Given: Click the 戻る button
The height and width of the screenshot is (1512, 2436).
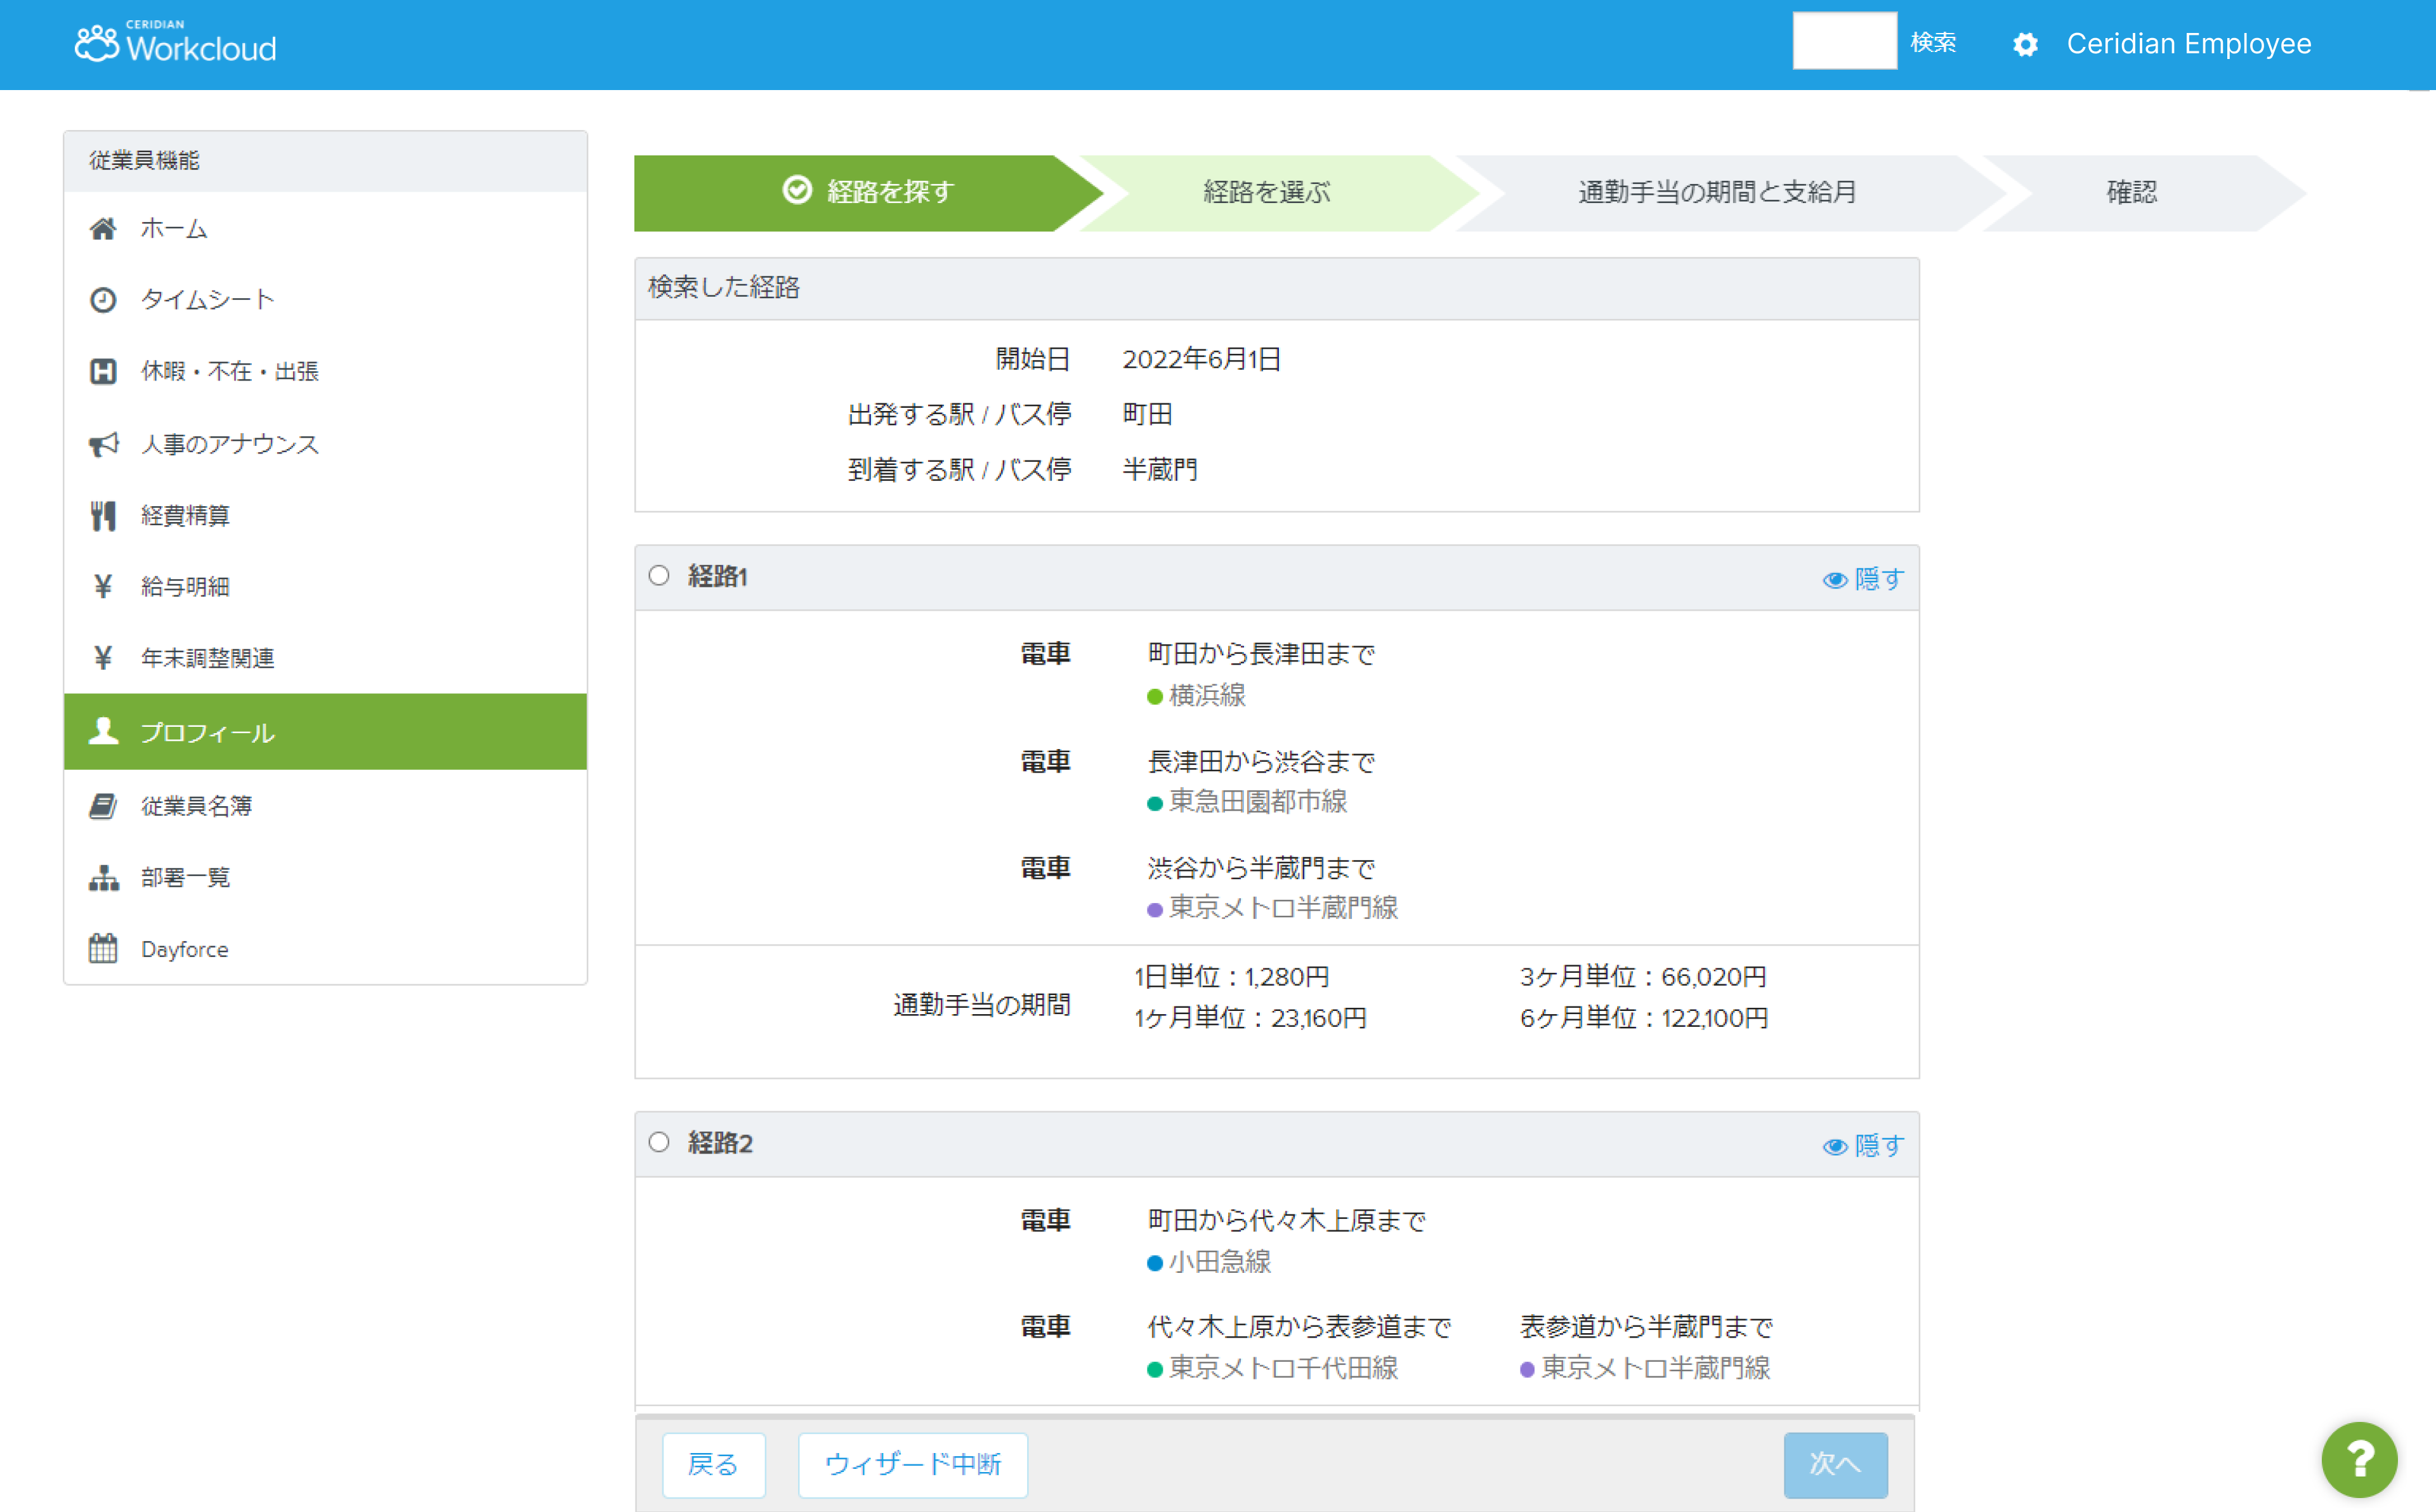Looking at the screenshot, I should 713,1465.
